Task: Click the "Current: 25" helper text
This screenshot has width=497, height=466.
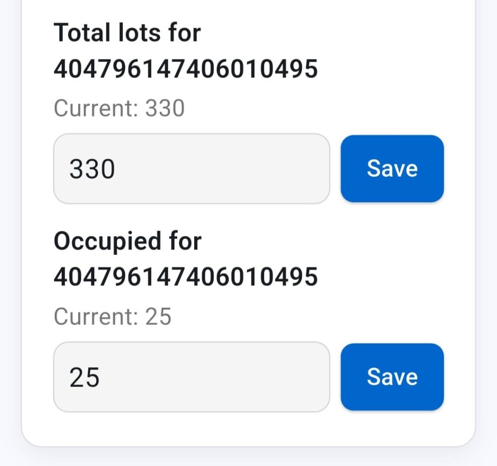Action: [x=113, y=316]
